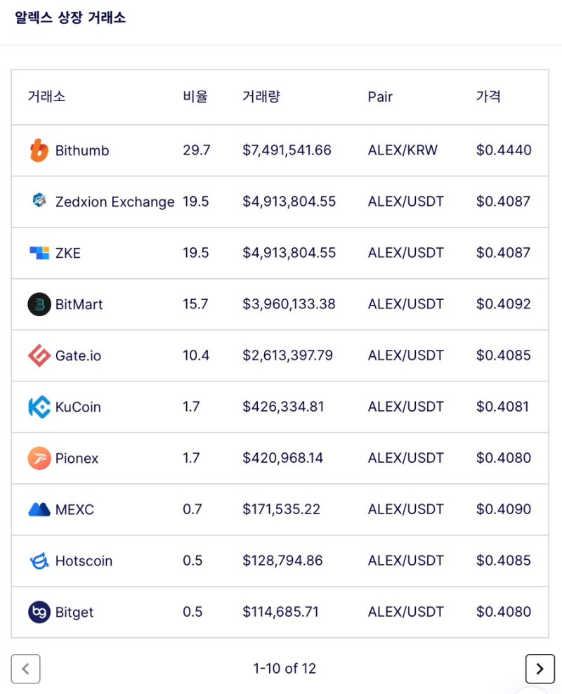
Task: Click the Bithumb exchange logo icon
Action: pyautogui.click(x=39, y=150)
